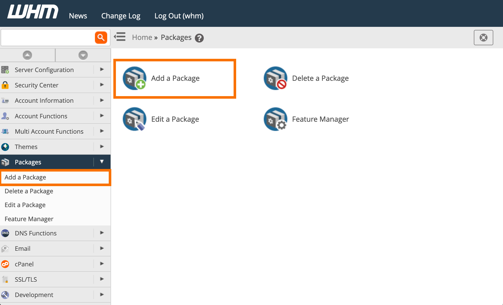503x305 pixels.
Task: Go to Home breadcrumb link
Action: click(142, 37)
